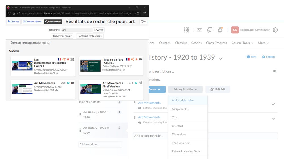This screenshot has width=284, height=159.
Task: Open the Course Tools dropdown
Action: tap(242, 43)
